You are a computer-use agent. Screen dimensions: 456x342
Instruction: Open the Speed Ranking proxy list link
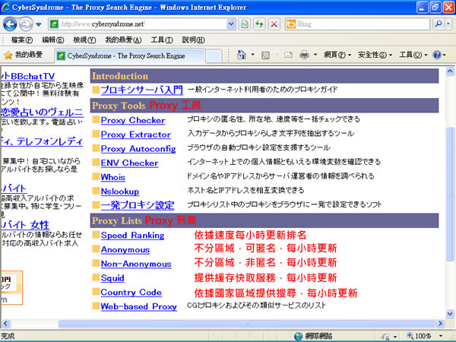pos(132,236)
